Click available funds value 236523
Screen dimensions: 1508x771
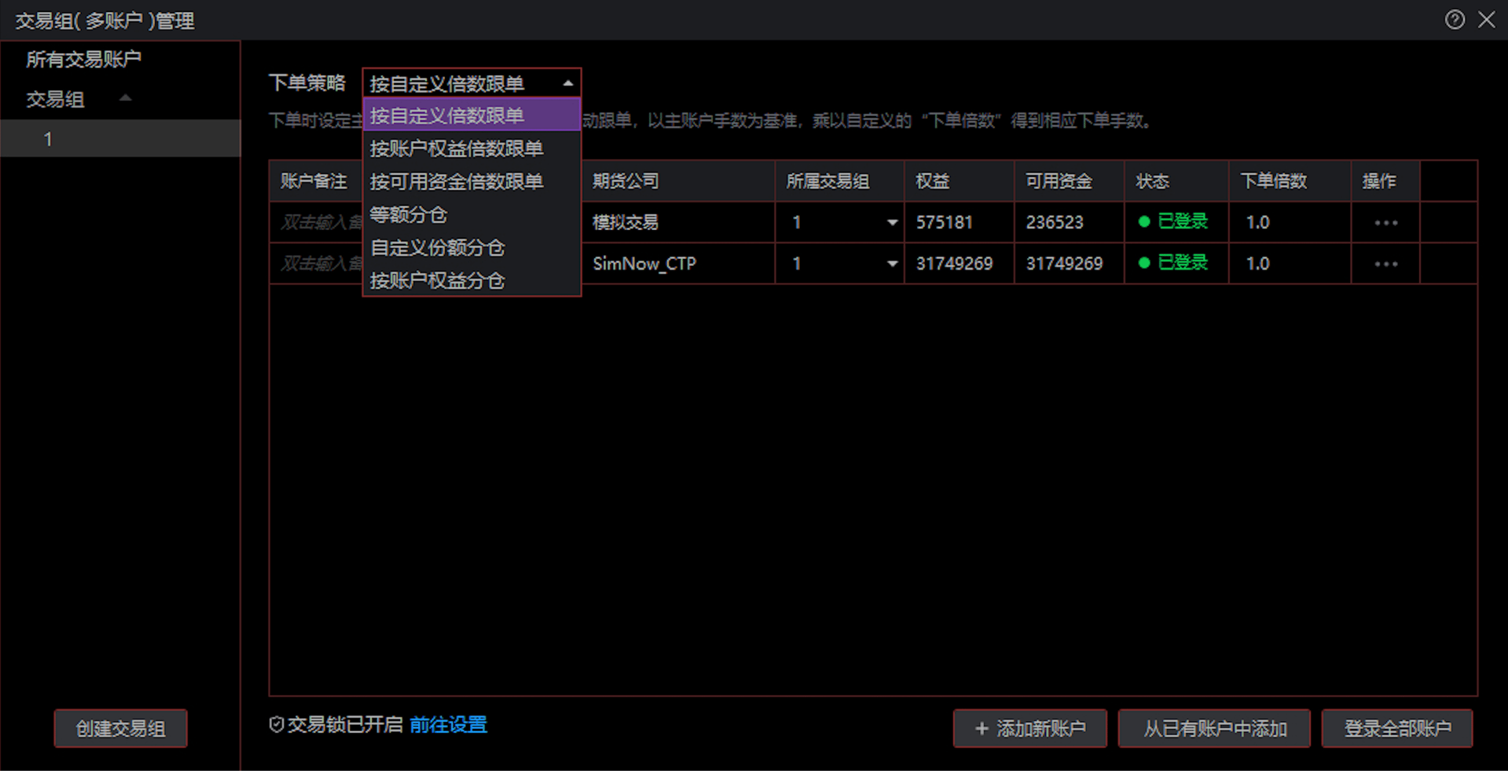click(x=1055, y=222)
